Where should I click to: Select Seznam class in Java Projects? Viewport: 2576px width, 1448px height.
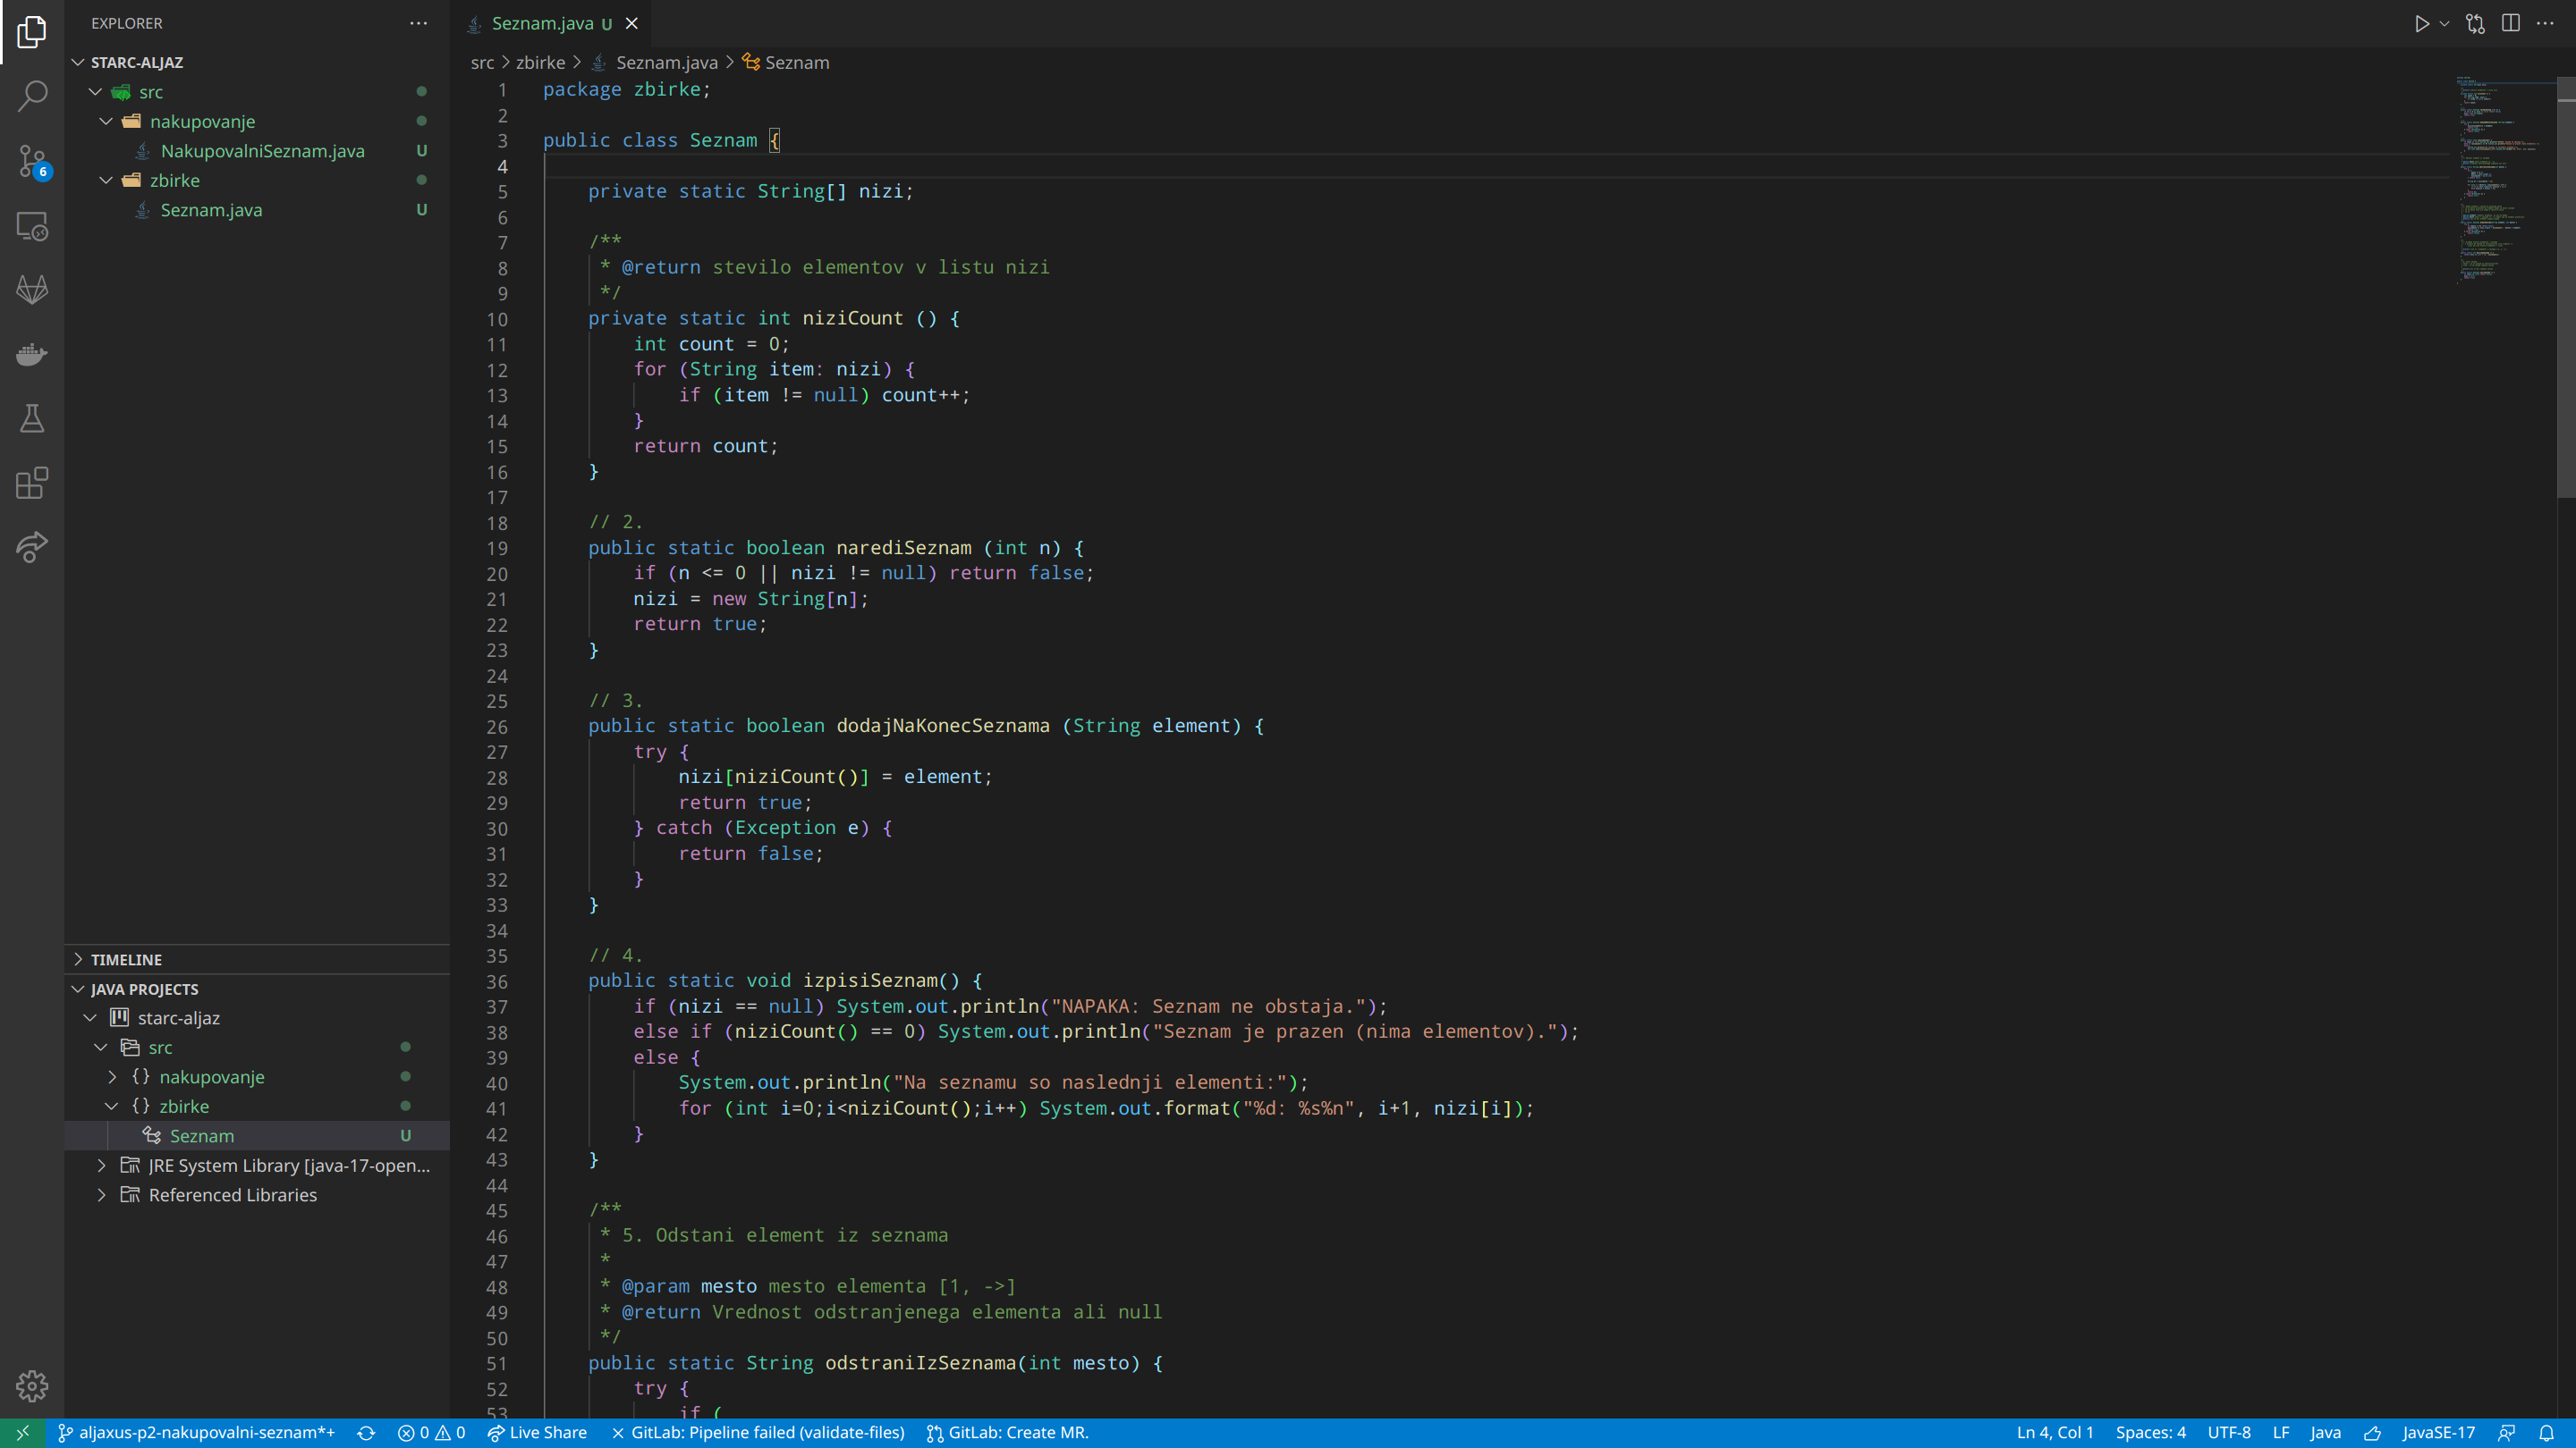[x=257, y=1136]
